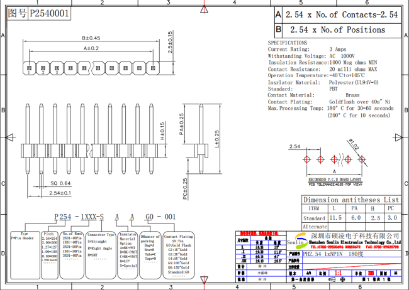
Task: Click the SPECIFICATIONS heading
Action: 292,42
